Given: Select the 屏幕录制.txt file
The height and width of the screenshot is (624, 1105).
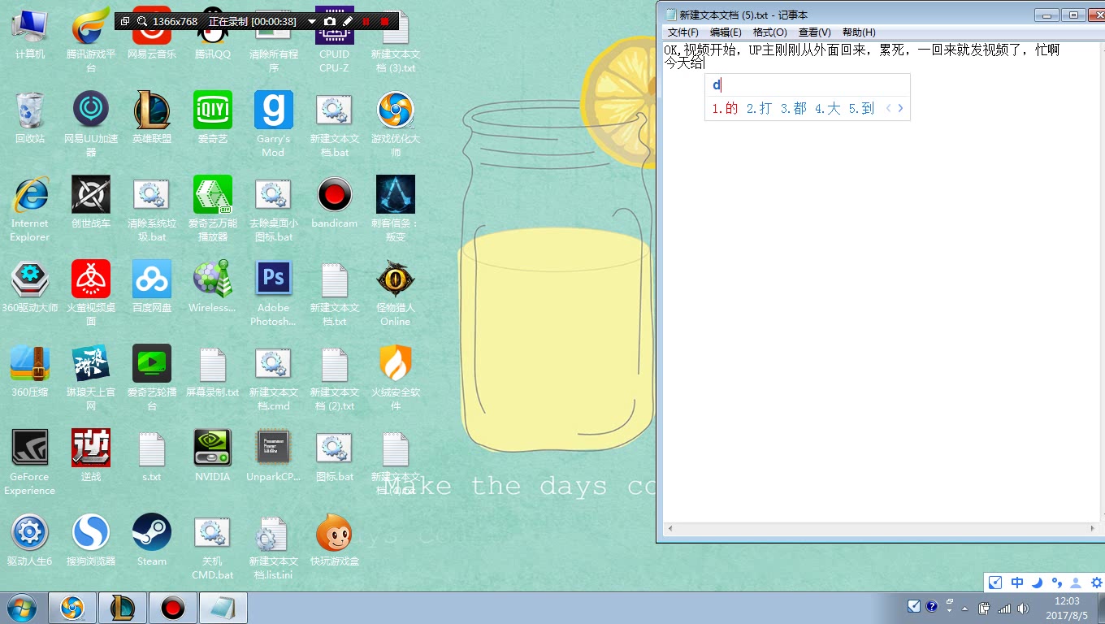Looking at the screenshot, I should [x=213, y=371].
